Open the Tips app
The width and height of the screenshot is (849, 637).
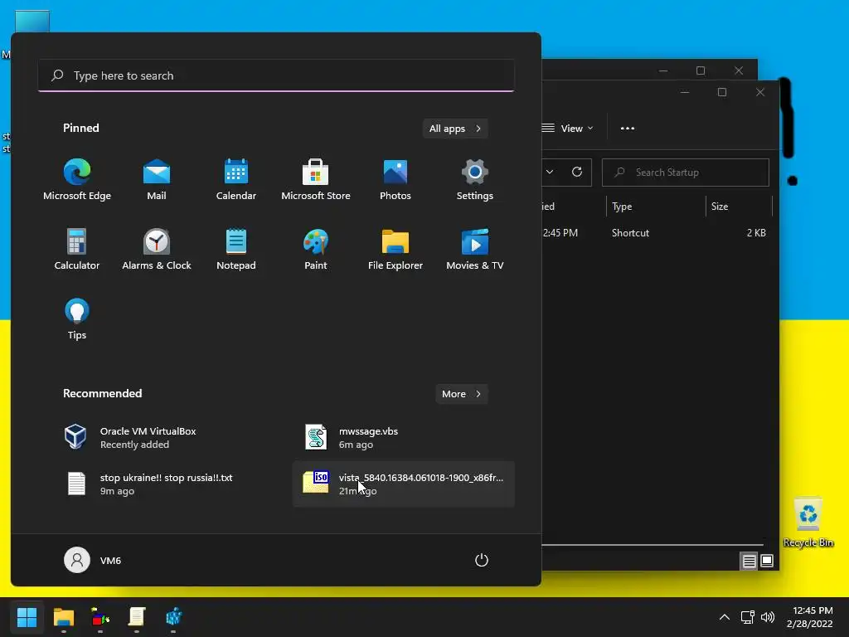tap(77, 319)
